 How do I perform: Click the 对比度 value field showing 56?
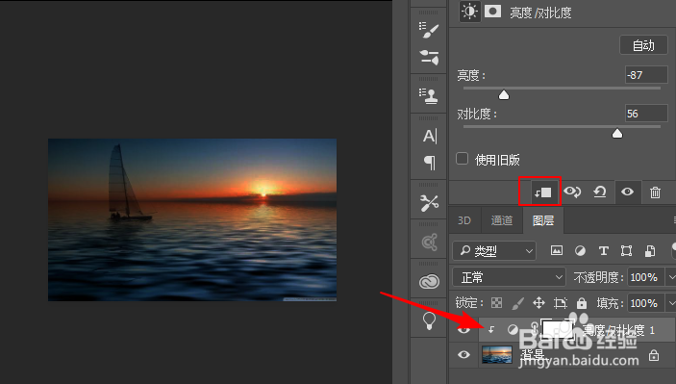click(646, 114)
